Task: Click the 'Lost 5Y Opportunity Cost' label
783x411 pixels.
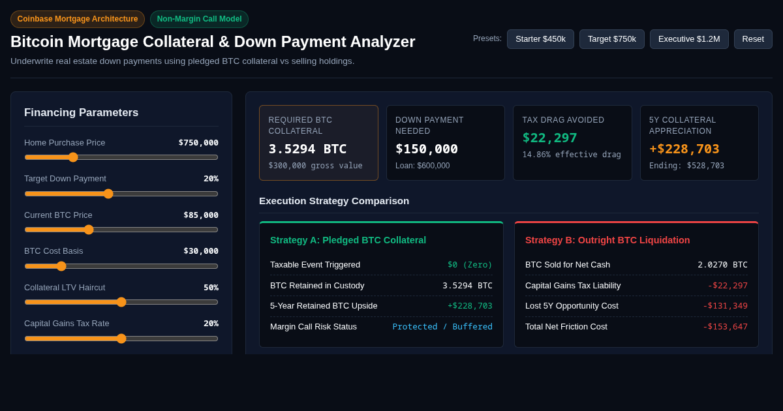Action: coord(572,306)
